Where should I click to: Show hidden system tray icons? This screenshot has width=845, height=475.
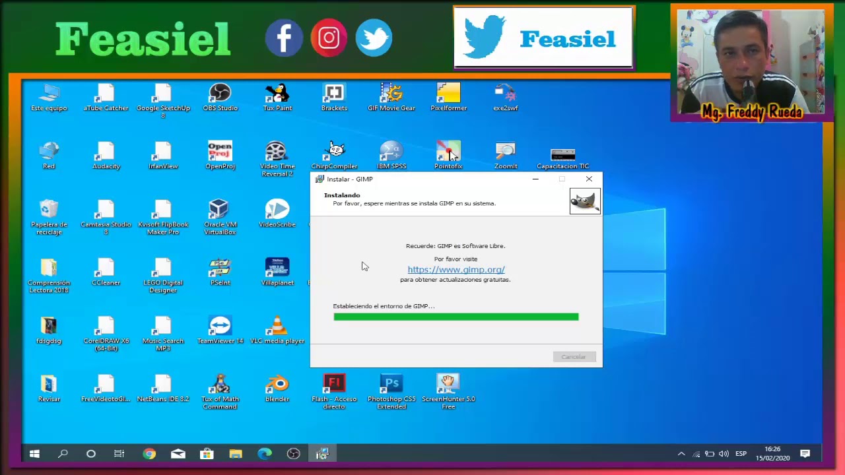(681, 454)
